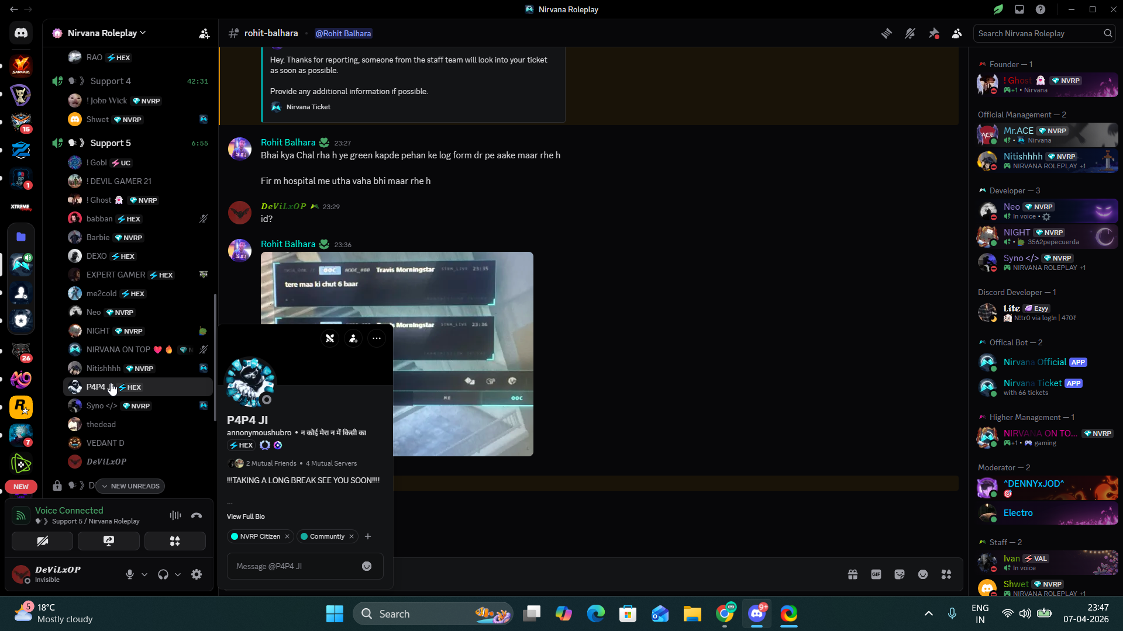
Task: Open 2 Mutual Friends on profile
Action: (271, 463)
